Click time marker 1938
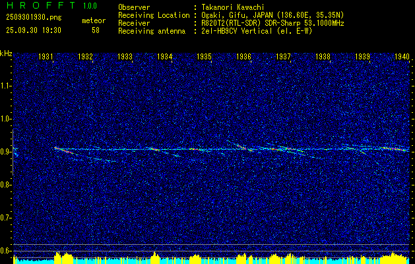Screen dimensions: 415x264 tap(323, 56)
